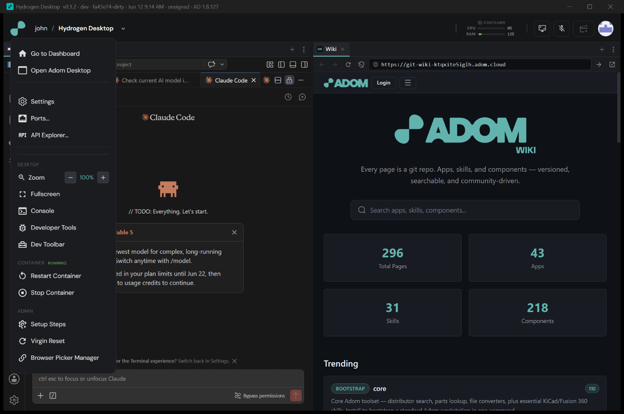Select the Wiki browser tab
Viewport: 624px width, 414px height.
[x=331, y=49]
